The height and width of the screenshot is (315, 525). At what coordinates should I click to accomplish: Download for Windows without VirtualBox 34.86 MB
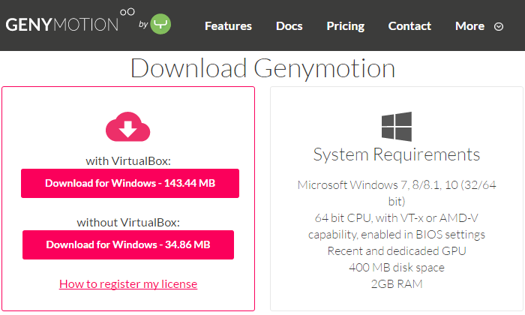(x=128, y=244)
